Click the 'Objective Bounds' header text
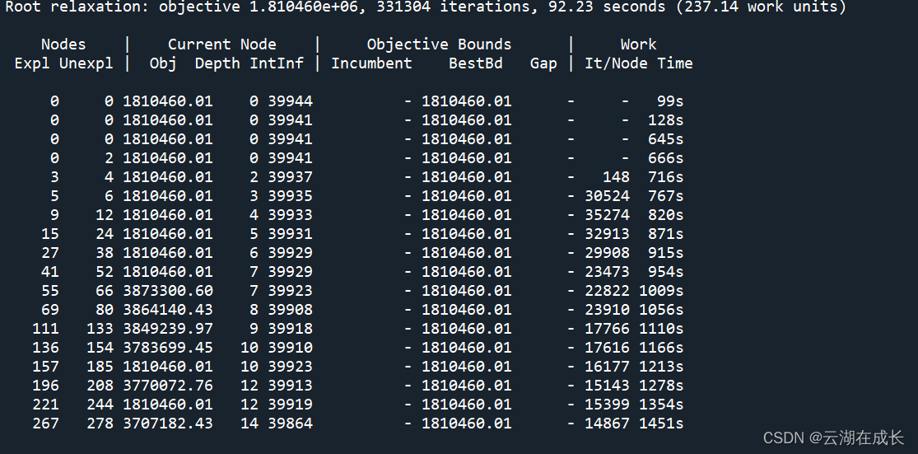Viewport: 918px width, 454px height. (439, 44)
